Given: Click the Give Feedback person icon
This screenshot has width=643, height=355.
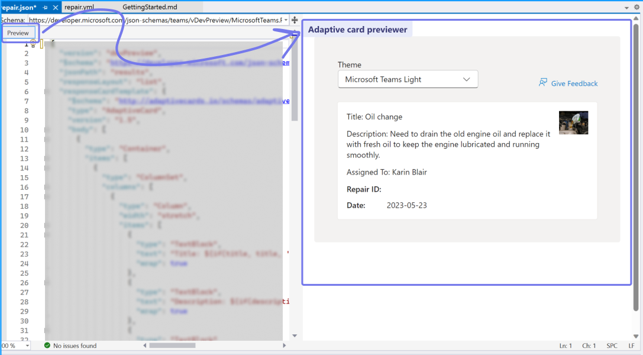Looking at the screenshot, I should [x=542, y=82].
